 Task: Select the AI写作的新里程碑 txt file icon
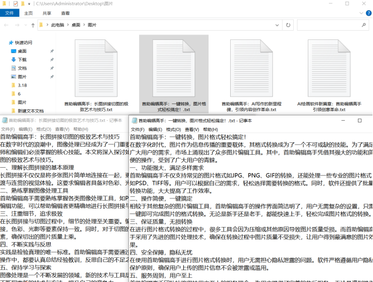251,68
